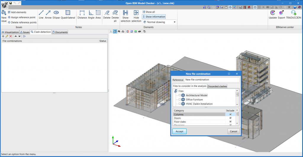Open the Normal drawing dropdown

159,22
